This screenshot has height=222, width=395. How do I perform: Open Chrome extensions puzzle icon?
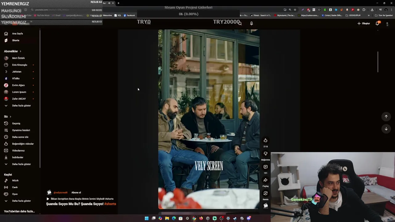[364, 10]
